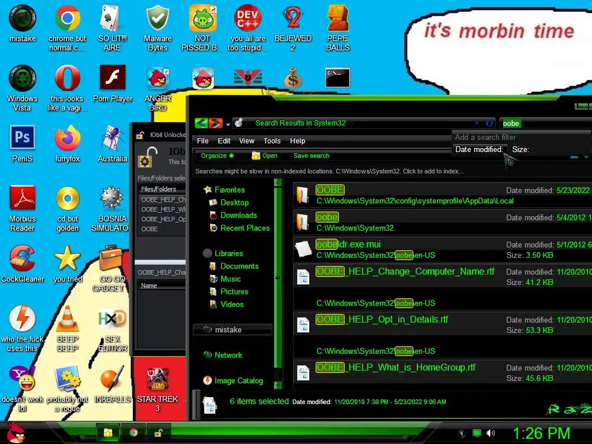Screen dimensions: 592x444
Task: Click the Angry Birds start button
Action: (15, 432)
